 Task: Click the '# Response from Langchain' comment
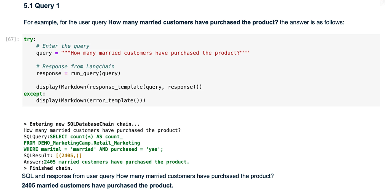(x=75, y=66)
